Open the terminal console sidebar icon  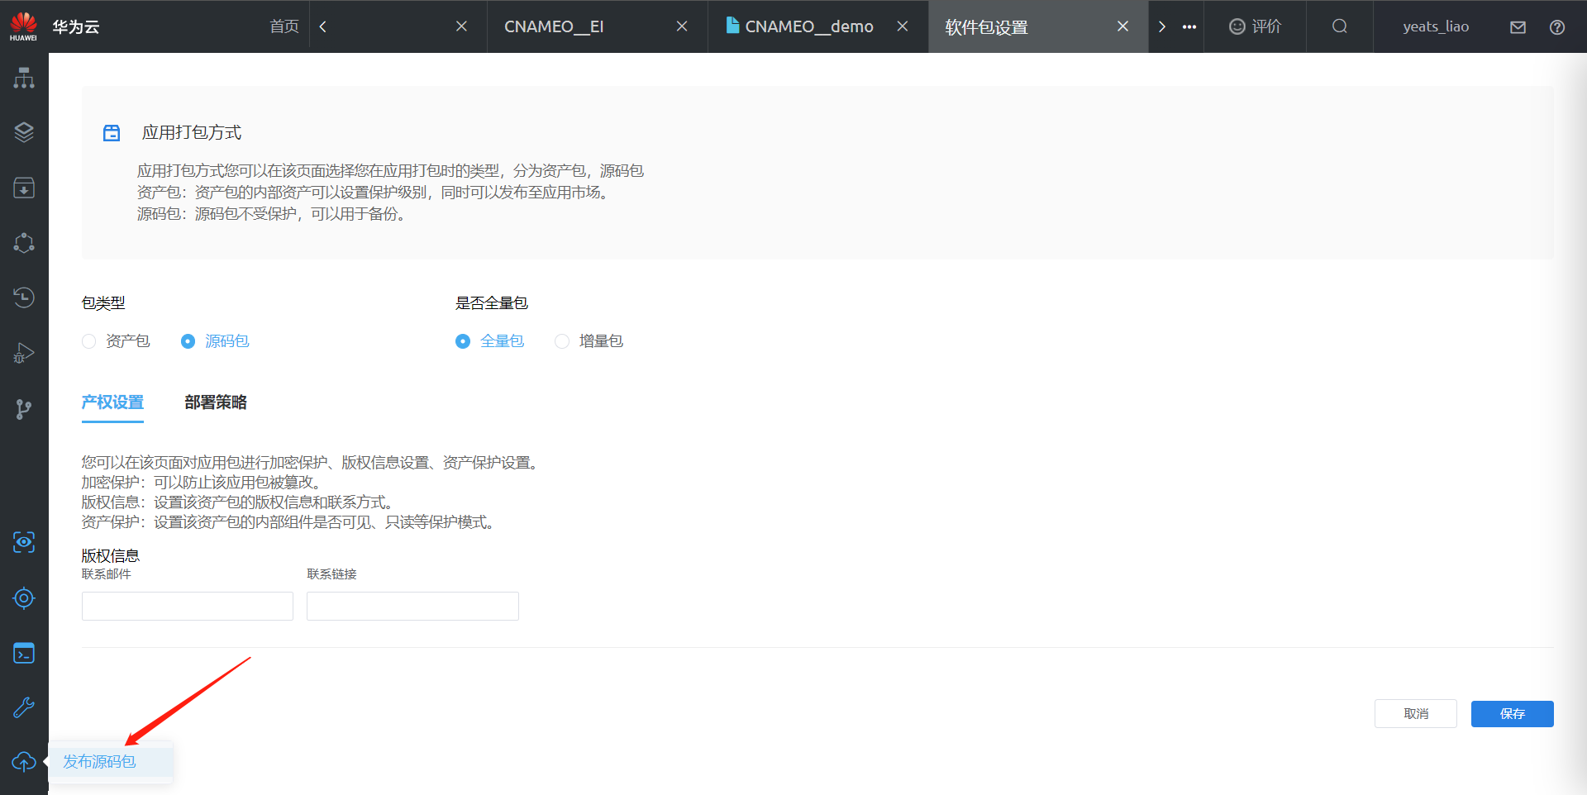(24, 653)
